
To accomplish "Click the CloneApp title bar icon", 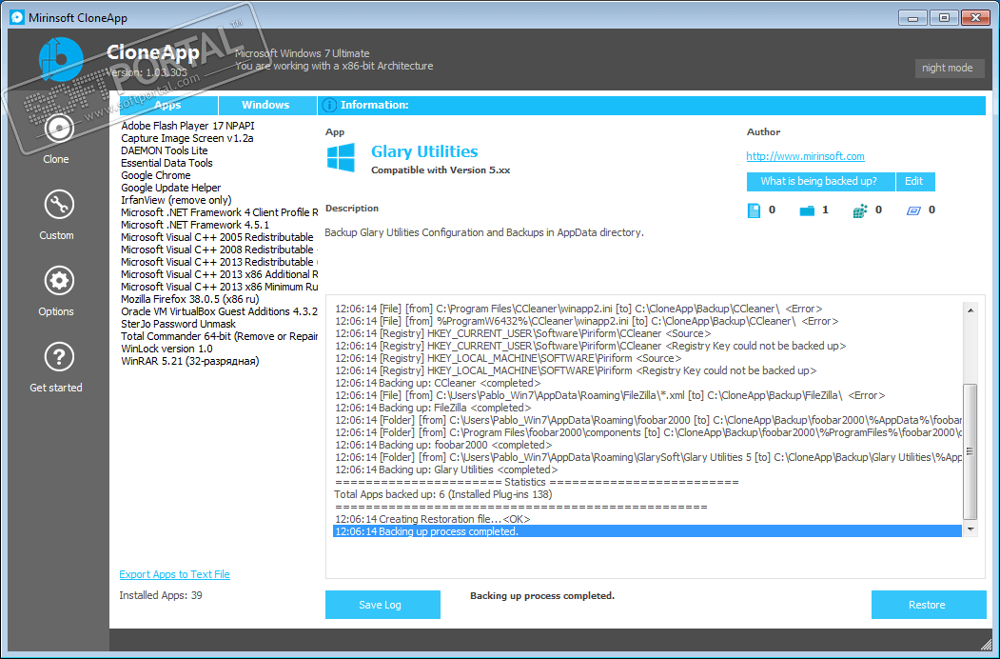I will pyautogui.click(x=17, y=17).
